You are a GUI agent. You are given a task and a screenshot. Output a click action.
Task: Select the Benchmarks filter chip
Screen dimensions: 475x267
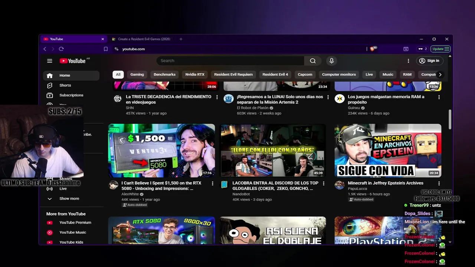point(164,75)
